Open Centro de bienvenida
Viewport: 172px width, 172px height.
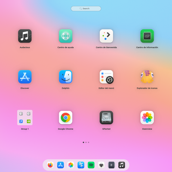coord(106,36)
